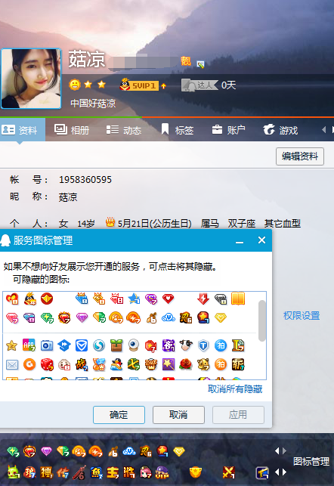Toggle the blue cloud service icon visibility

coord(169,317)
